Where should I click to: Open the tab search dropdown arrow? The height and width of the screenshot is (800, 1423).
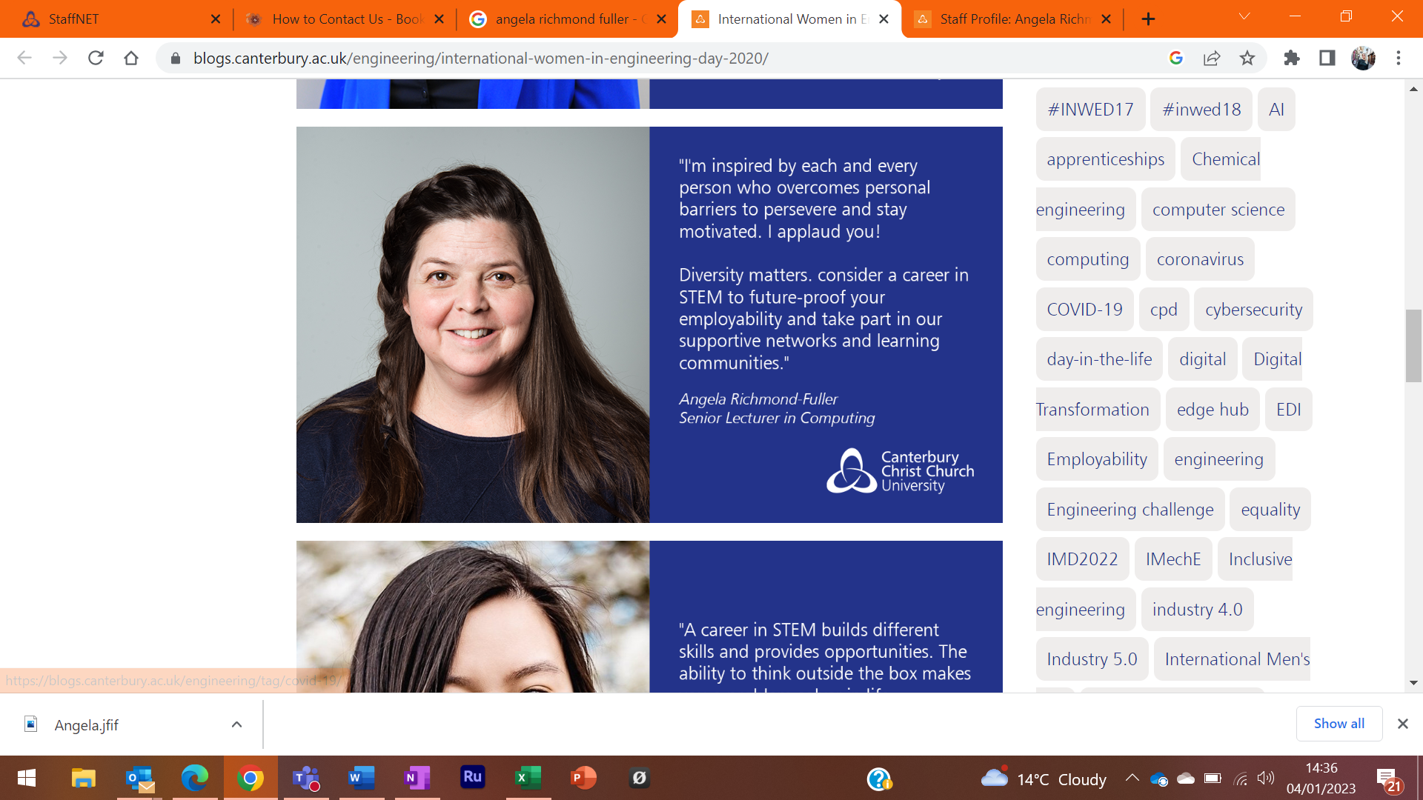(1244, 16)
